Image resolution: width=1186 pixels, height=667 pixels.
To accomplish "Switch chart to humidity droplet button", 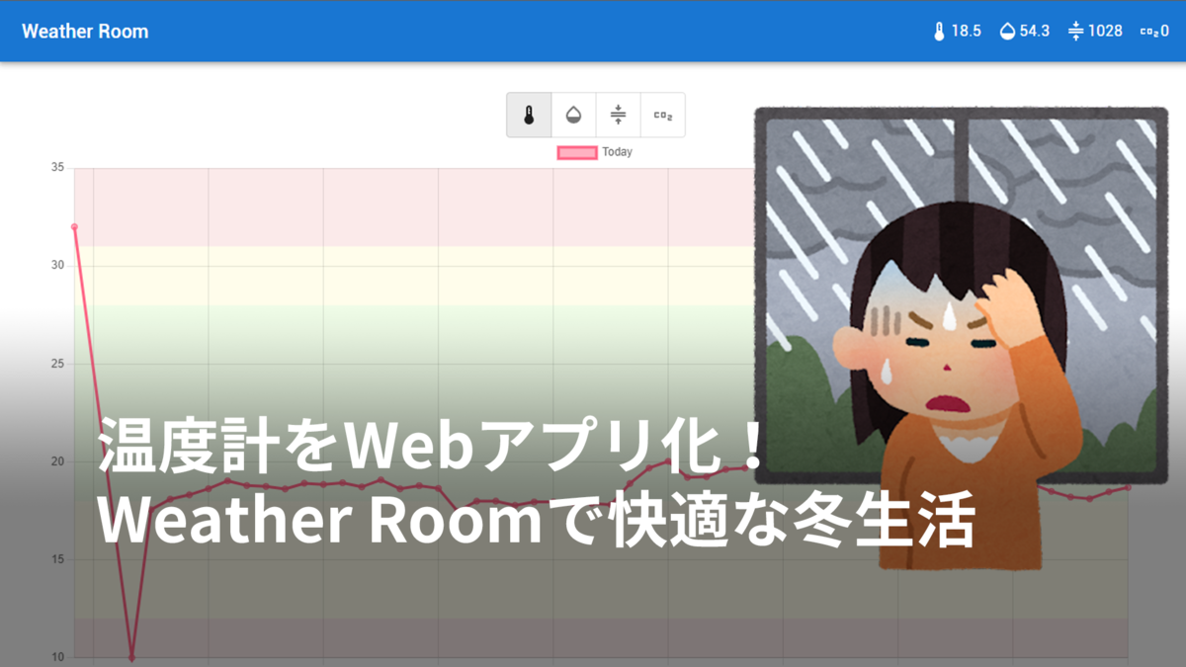I will pos(573,116).
